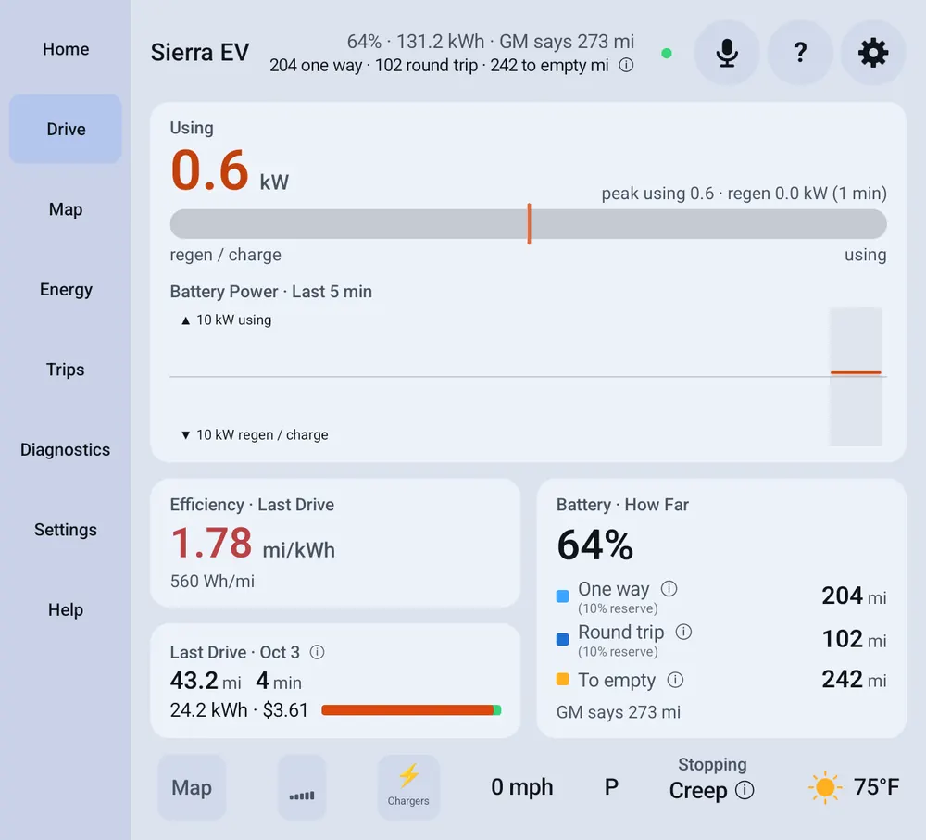
Task: Click info icon next to Round trip
Action: tap(683, 632)
